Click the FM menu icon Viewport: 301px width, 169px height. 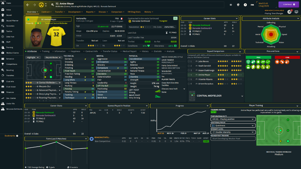pyautogui.click(x=252, y=5)
